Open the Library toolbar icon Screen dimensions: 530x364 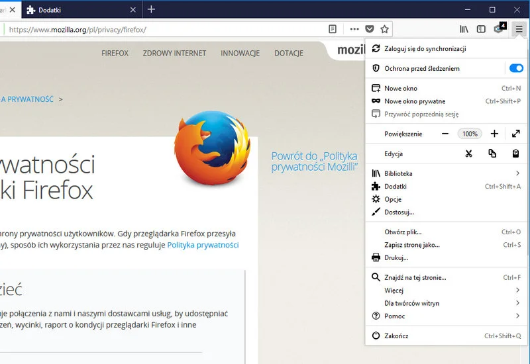pyautogui.click(x=464, y=29)
